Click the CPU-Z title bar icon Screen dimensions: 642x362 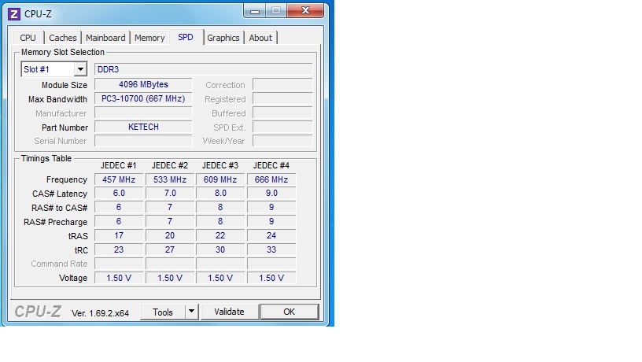coord(14,14)
